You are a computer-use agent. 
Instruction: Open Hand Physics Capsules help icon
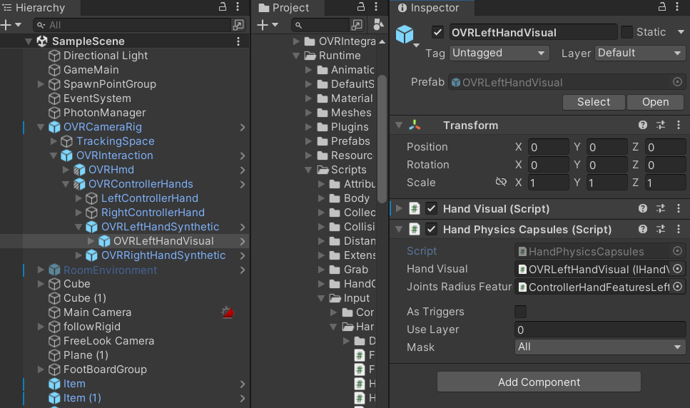point(643,229)
